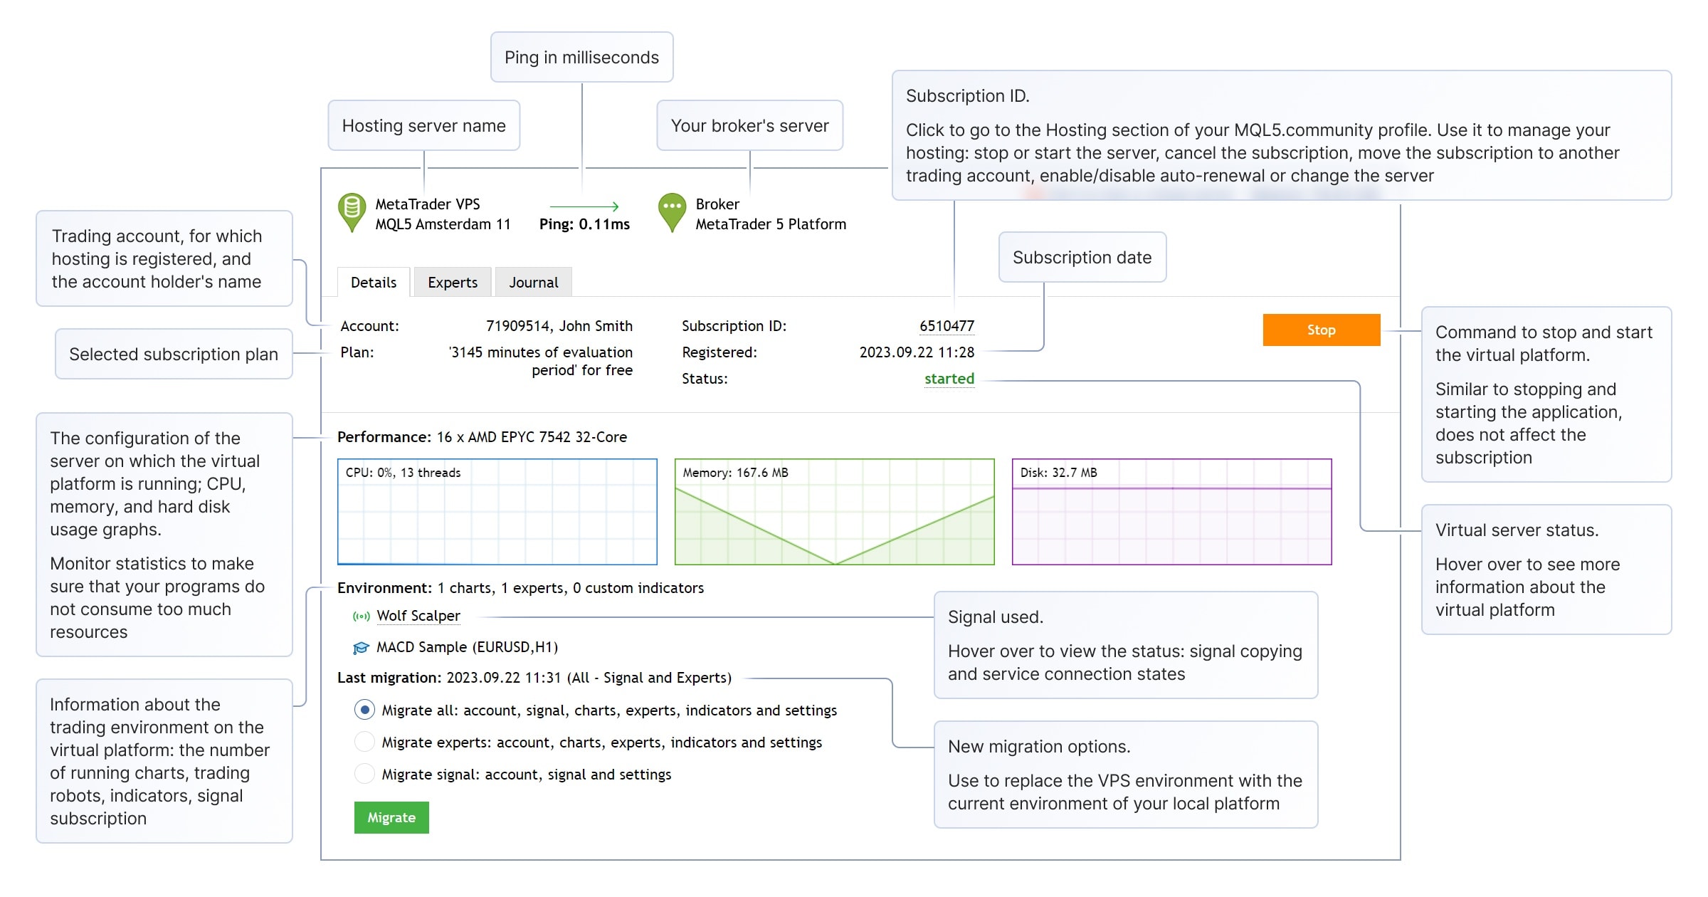This screenshot has height=897, width=1708.
Task: Select the Details tab
Action: [x=372, y=282]
